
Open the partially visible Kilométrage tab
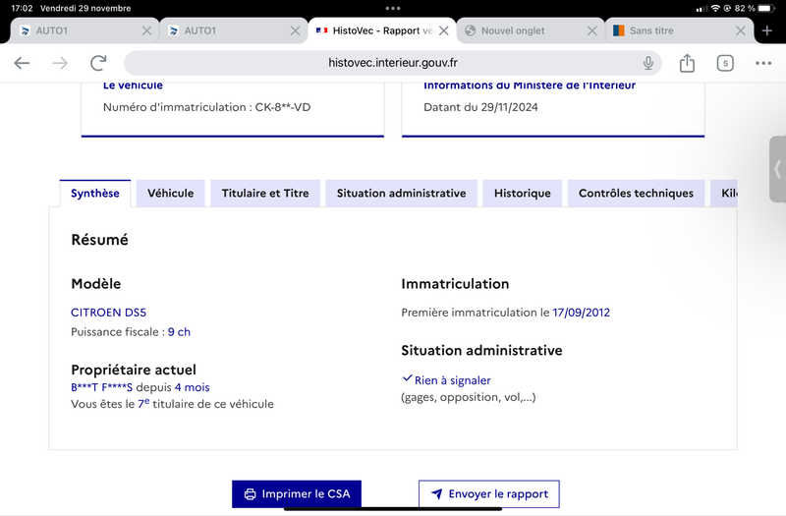point(724,193)
